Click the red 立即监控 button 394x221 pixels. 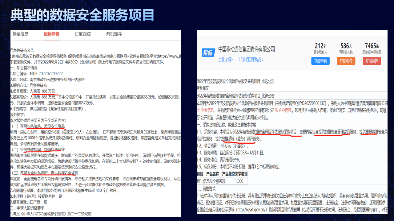coord(372,61)
